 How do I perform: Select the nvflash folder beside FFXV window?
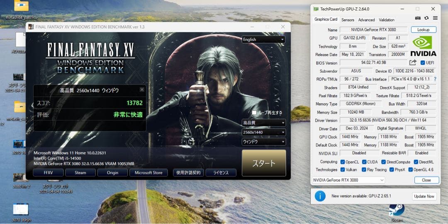tap(19, 111)
